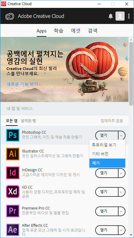Open the notifications bell icon
This screenshot has width=134, height=238.
click(x=111, y=16)
